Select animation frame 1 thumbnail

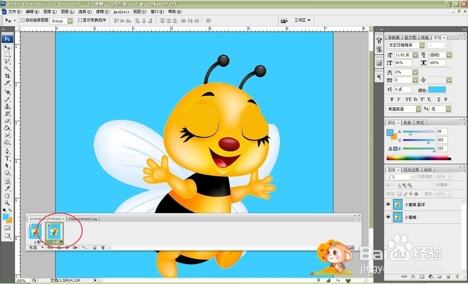pos(36,231)
